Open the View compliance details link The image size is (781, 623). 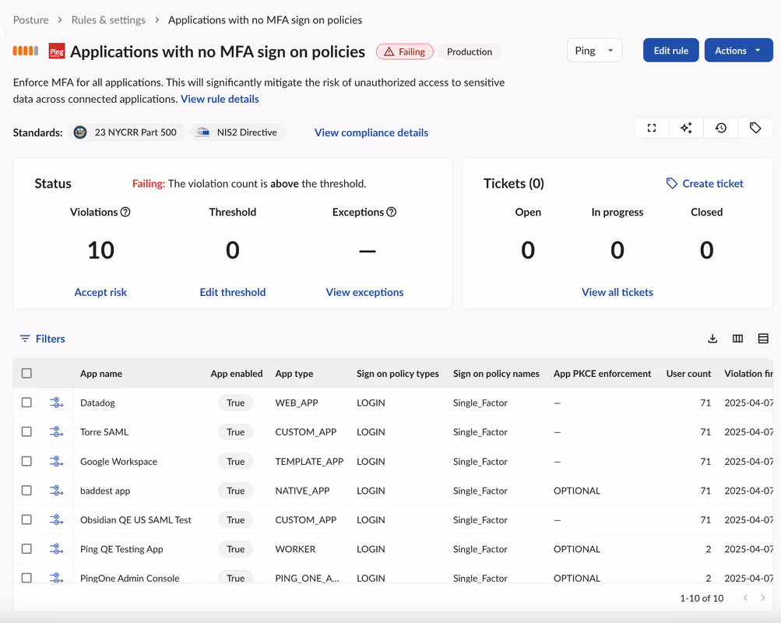(371, 132)
